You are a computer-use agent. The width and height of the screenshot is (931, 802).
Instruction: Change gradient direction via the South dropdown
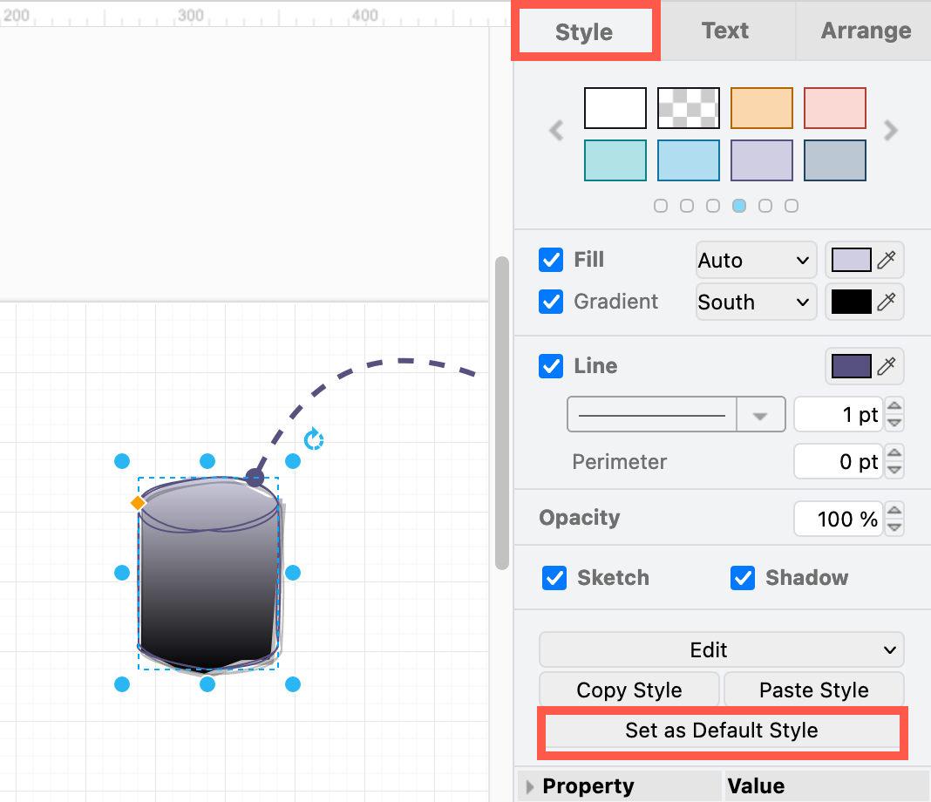(x=755, y=302)
